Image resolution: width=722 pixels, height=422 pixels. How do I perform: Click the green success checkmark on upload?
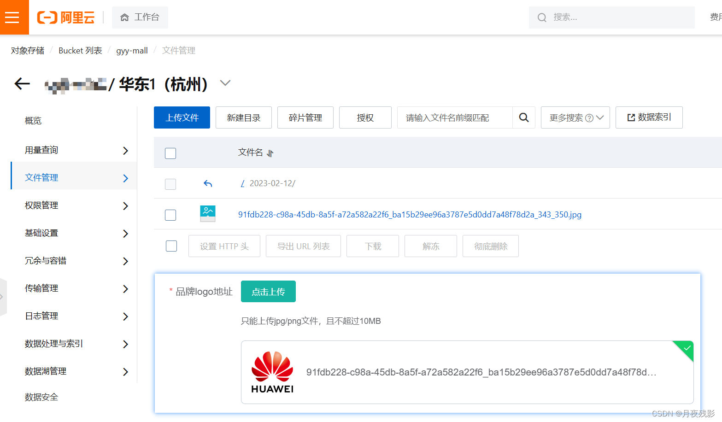tap(687, 348)
